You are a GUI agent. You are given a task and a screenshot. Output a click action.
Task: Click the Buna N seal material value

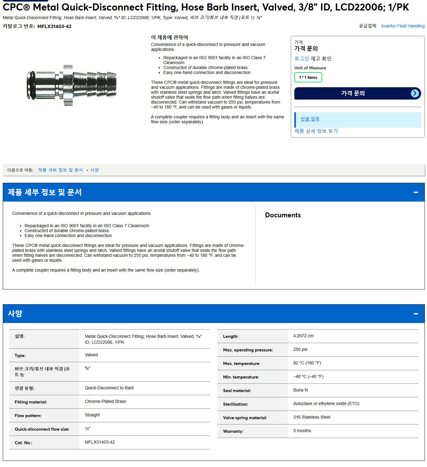tap(301, 390)
